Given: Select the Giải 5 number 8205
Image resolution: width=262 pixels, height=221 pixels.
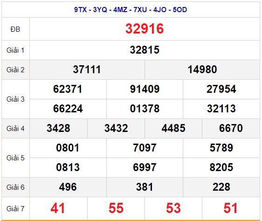Looking at the screenshot, I should click(x=221, y=167).
